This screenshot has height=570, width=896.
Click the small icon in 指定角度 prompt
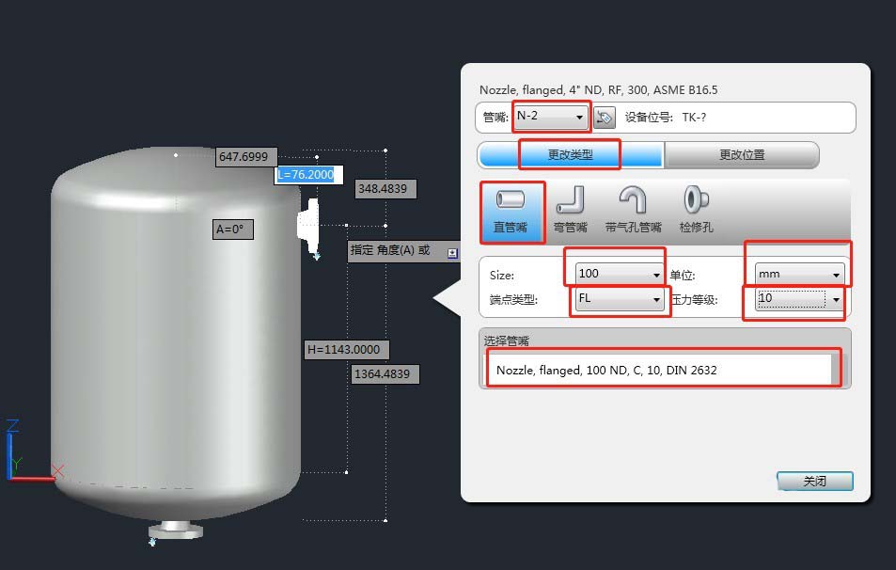(x=452, y=252)
